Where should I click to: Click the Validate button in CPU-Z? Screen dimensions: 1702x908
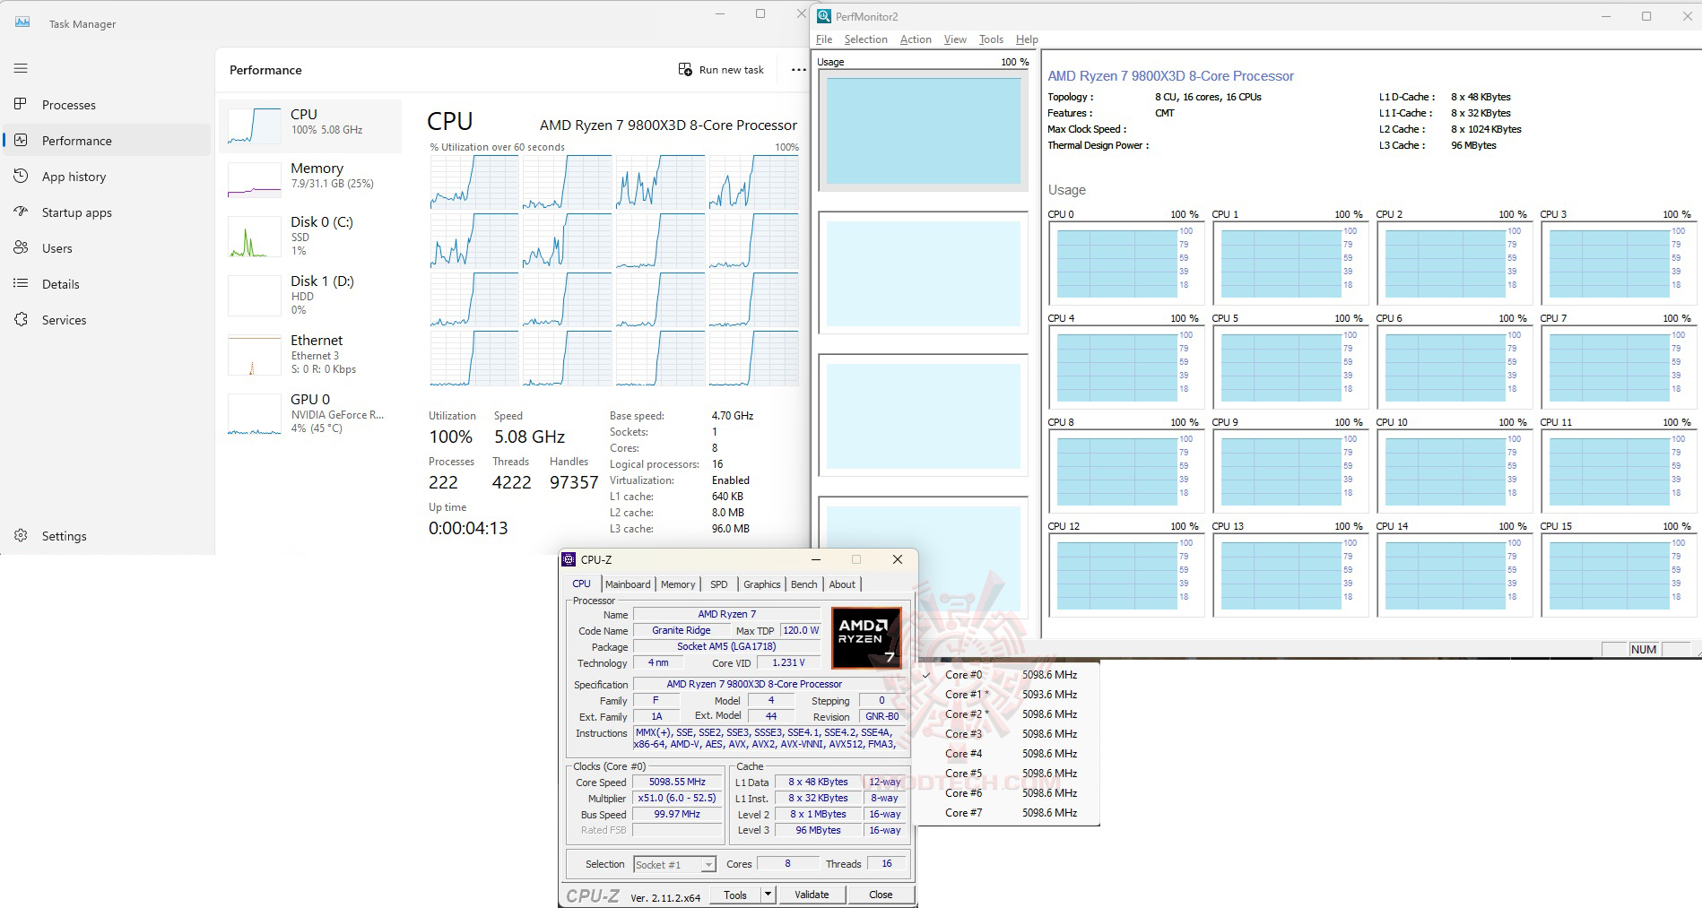click(x=812, y=895)
